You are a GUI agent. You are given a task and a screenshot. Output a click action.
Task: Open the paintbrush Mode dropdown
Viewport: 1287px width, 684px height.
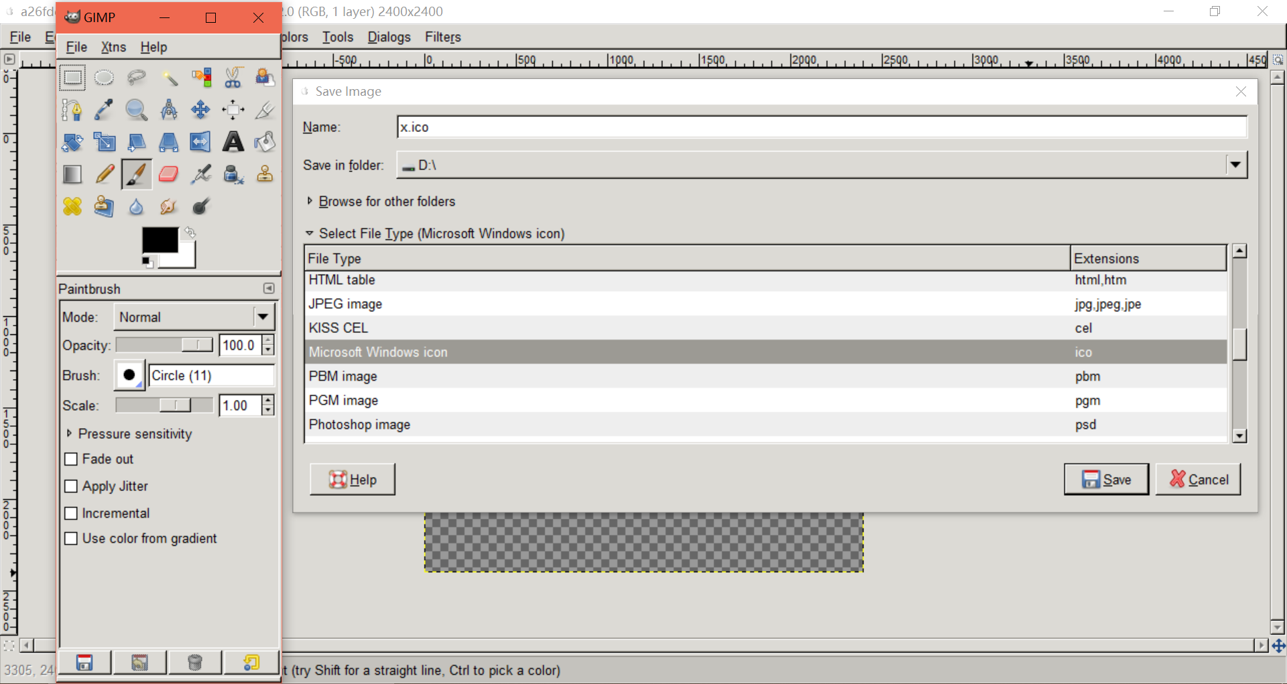pos(262,317)
